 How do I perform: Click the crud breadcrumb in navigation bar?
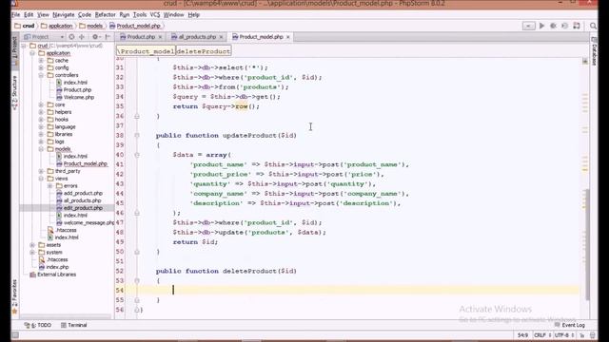(25, 26)
